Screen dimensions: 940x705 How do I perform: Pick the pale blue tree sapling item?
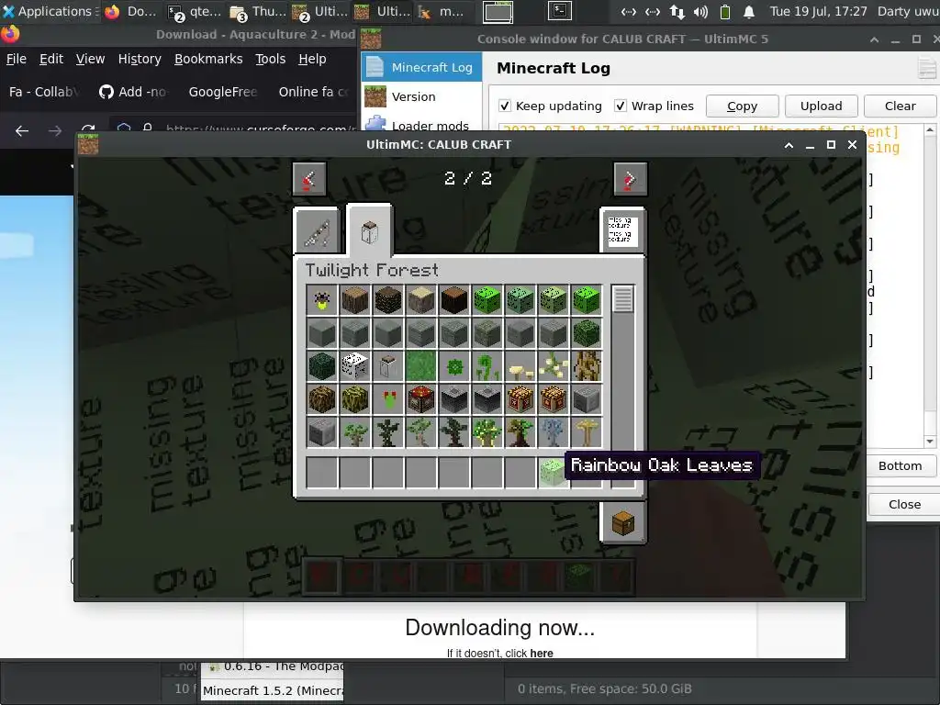click(553, 431)
